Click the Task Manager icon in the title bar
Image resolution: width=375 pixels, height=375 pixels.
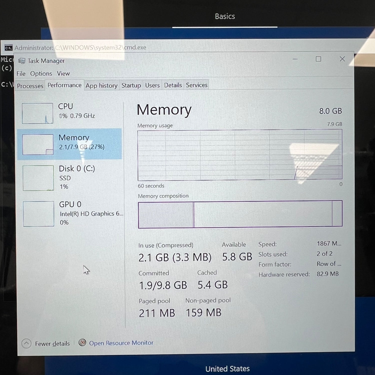(x=22, y=61)
